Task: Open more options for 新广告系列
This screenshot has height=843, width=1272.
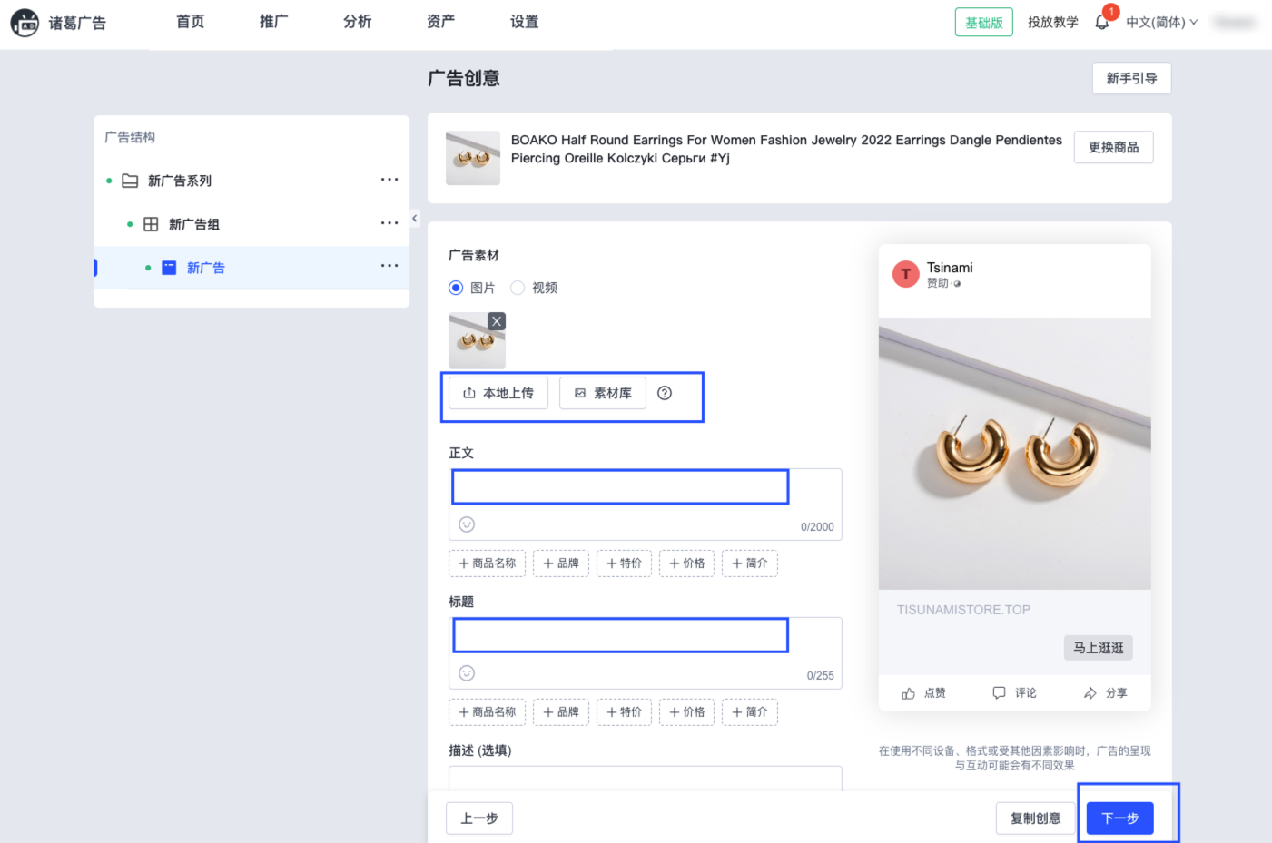Action: [389, 180]
